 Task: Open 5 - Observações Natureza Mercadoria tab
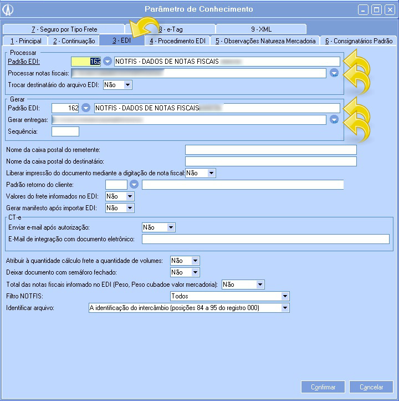tap(265, 41)
